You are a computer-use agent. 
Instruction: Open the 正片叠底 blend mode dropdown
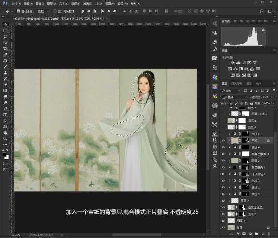point(234,97)
